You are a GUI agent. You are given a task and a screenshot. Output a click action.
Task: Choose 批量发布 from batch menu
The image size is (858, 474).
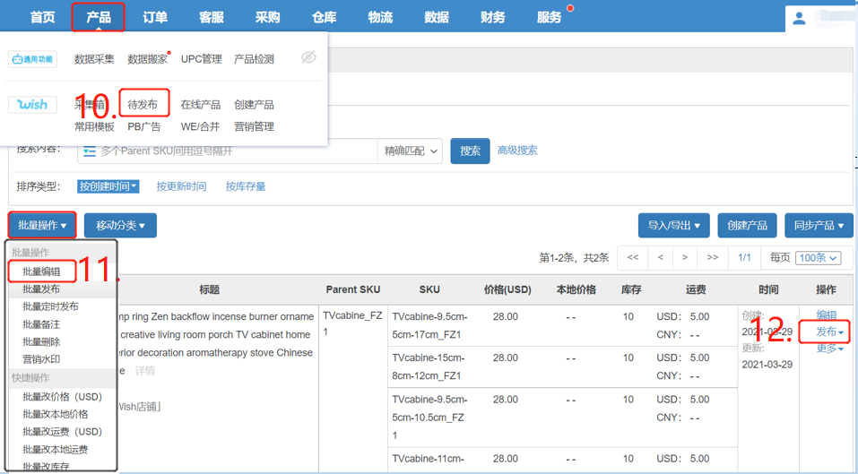(x=41, y=289)
